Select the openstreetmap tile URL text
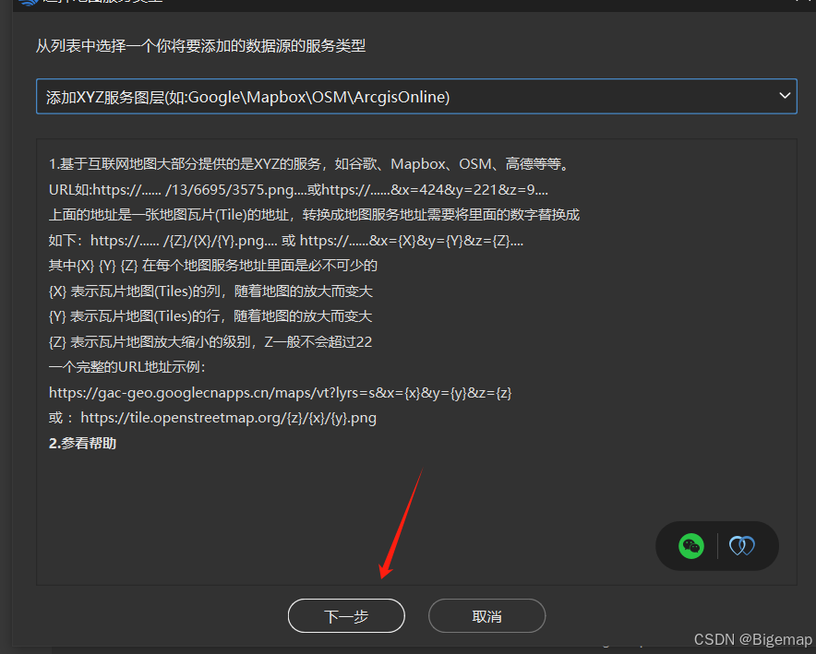The height and width of the screenshot is (654, 816). (228, 418)
